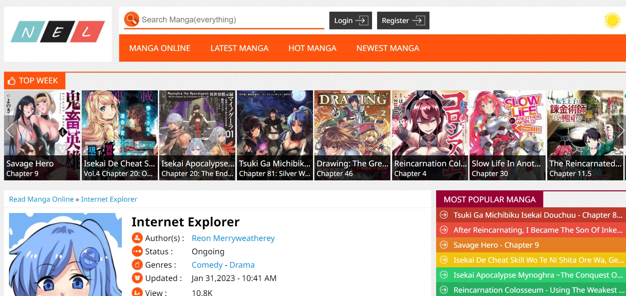The width and height of the screenshot is (626, 296).
Task: Open Isekai Apocalypse cover thumbnail
Action: pos(197,135)
